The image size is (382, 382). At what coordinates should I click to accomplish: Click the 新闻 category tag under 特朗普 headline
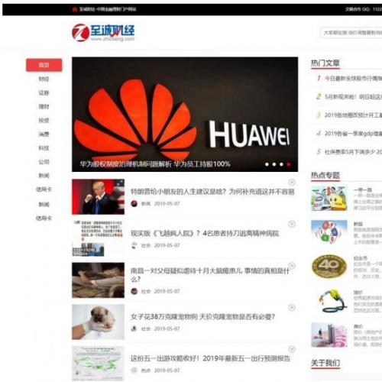146,204
